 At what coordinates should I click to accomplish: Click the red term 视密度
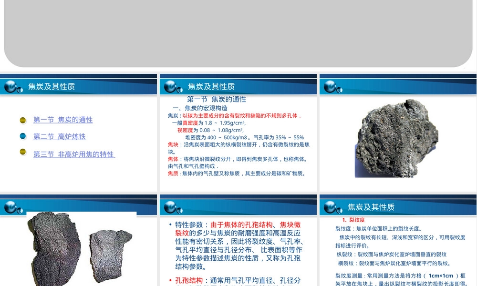click(x=185, y=131)
